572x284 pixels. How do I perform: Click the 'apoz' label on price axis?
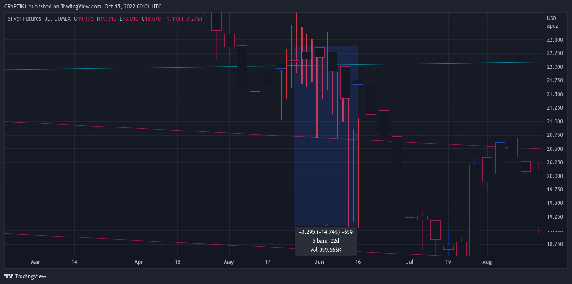553,26
